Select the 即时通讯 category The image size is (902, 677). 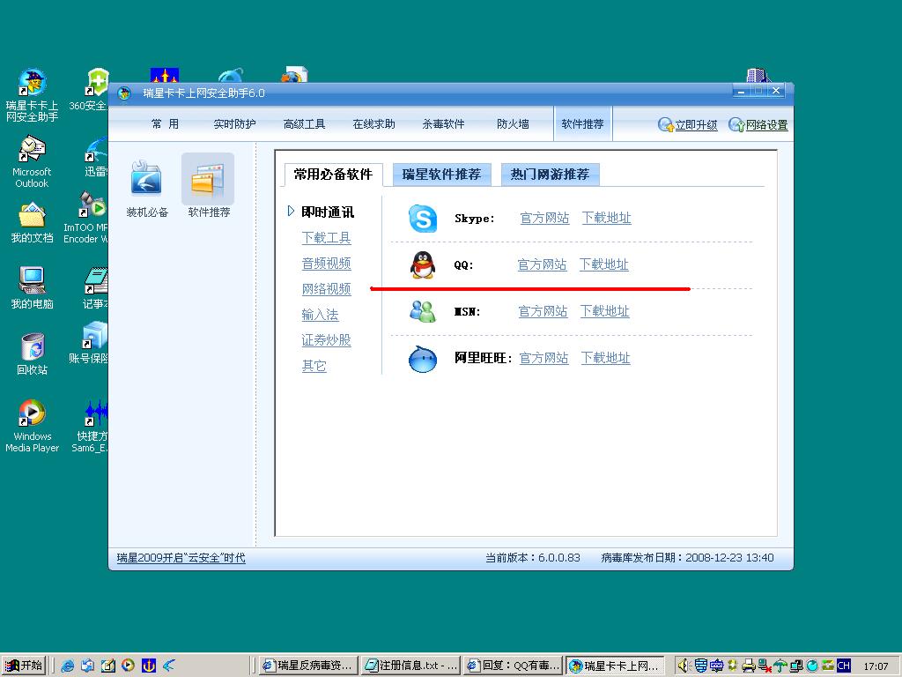[328, 212]
